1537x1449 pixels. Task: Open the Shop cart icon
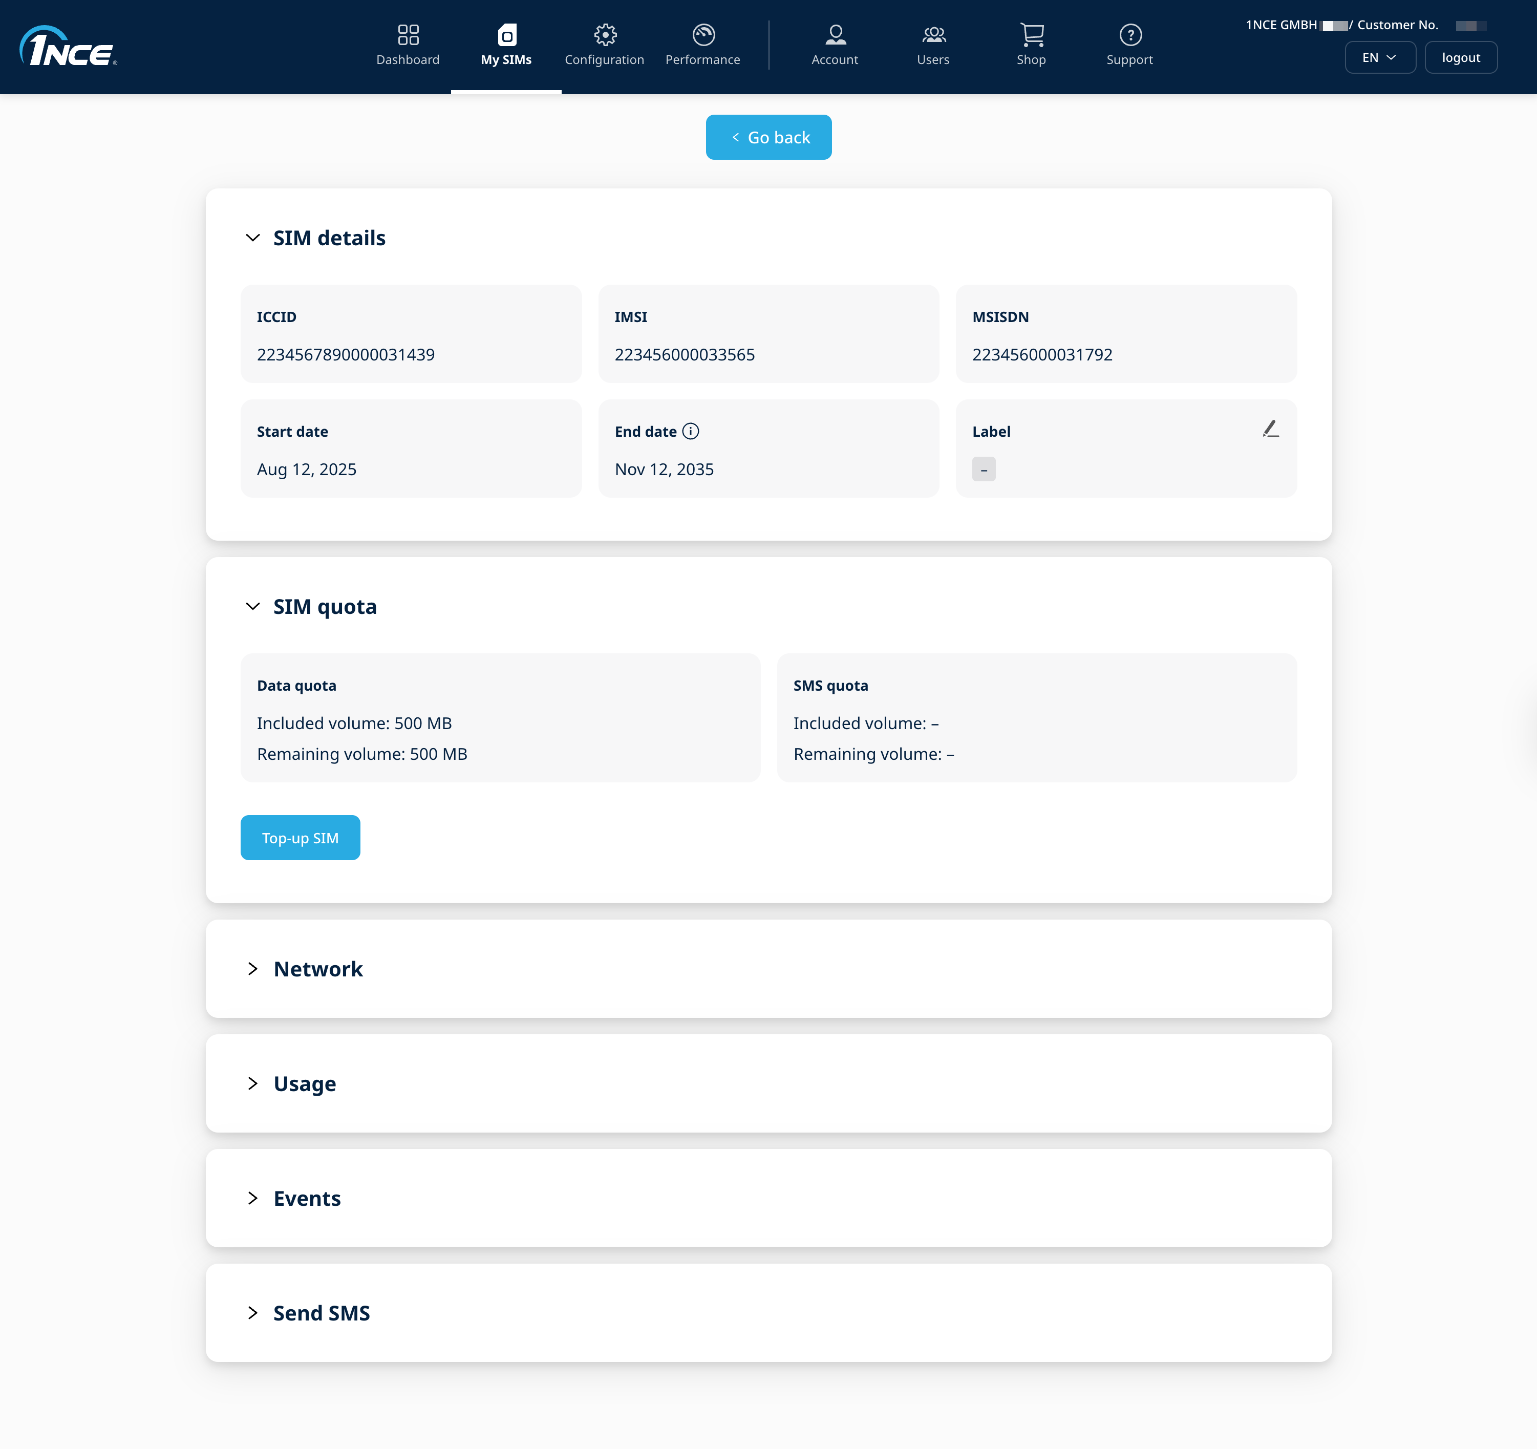click(1031, 35)
